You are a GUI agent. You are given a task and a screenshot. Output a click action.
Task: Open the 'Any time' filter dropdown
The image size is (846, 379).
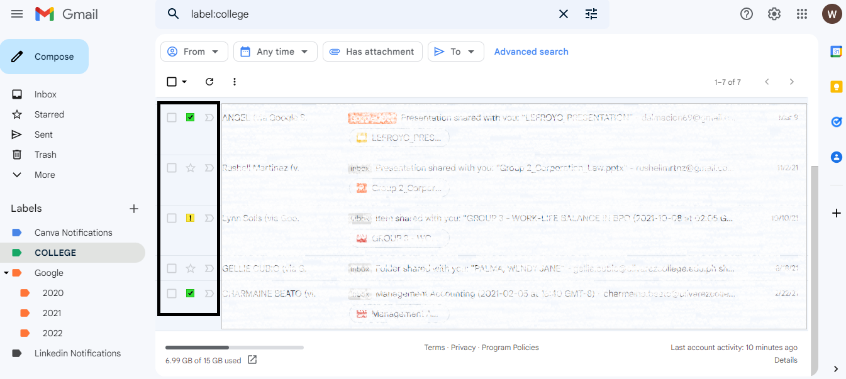(x=275, y=51)
